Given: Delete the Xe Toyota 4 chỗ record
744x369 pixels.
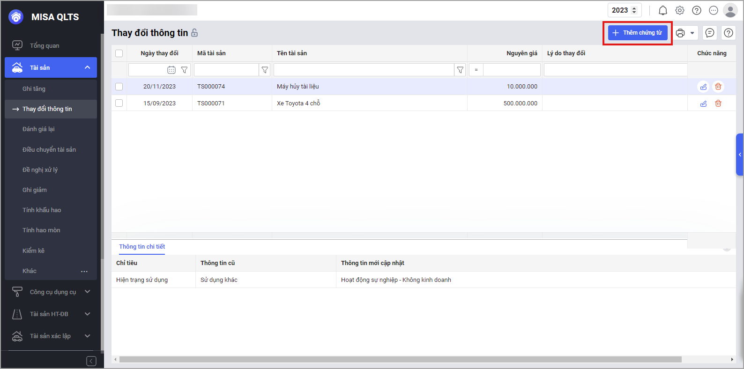Looking at the screenshot, I should coord(718,103).
